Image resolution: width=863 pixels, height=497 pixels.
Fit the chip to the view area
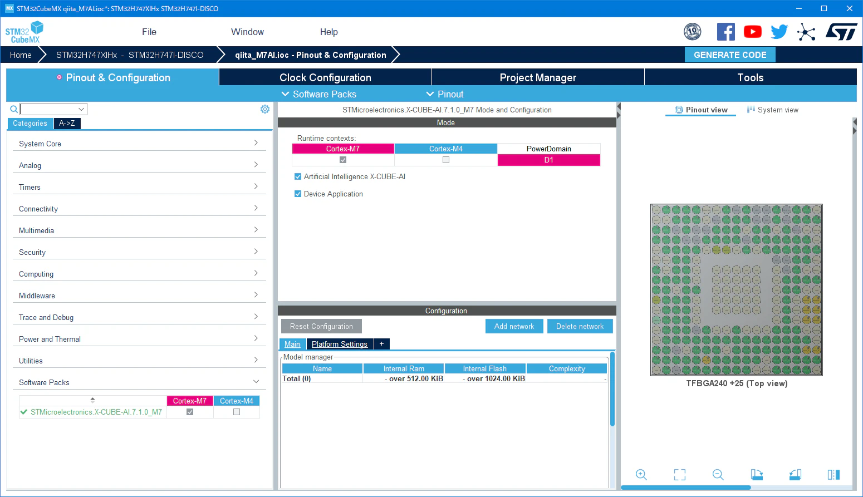coord(680,475)
